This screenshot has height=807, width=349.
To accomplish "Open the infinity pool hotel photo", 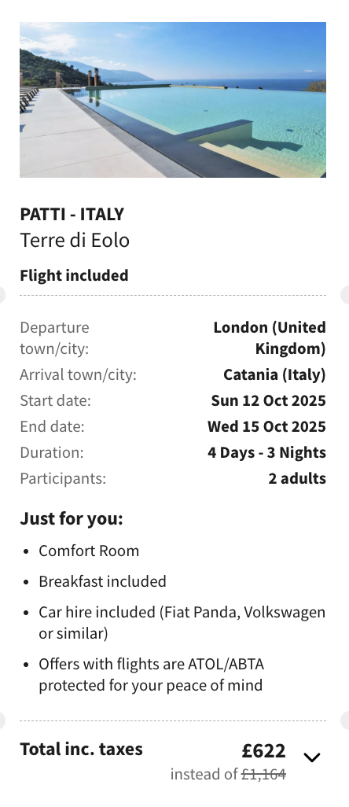I will click(173, 100).
